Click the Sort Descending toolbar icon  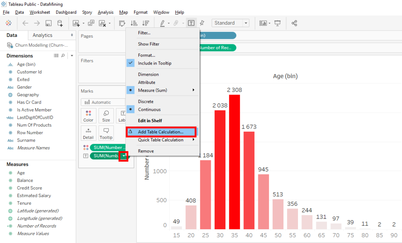(146, 23)
